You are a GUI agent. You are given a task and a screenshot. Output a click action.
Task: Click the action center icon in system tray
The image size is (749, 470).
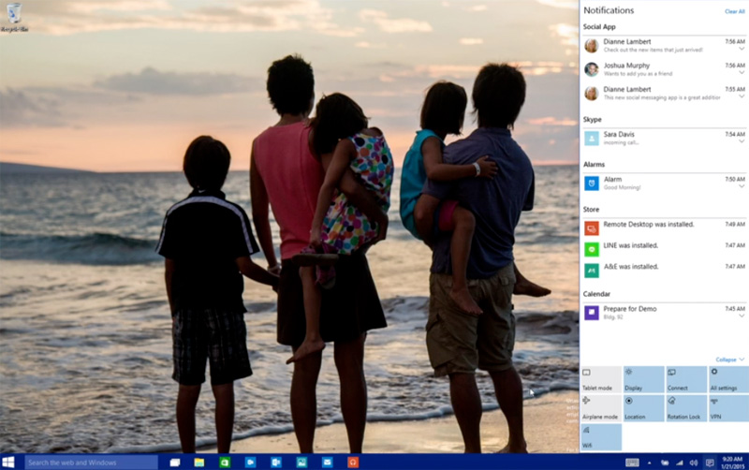(709, 463)
